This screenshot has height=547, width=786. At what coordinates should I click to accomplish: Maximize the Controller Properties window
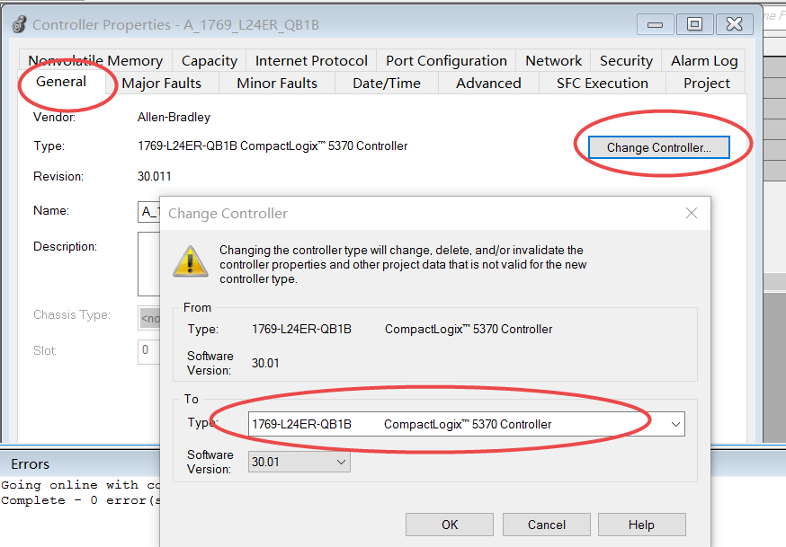695,24
